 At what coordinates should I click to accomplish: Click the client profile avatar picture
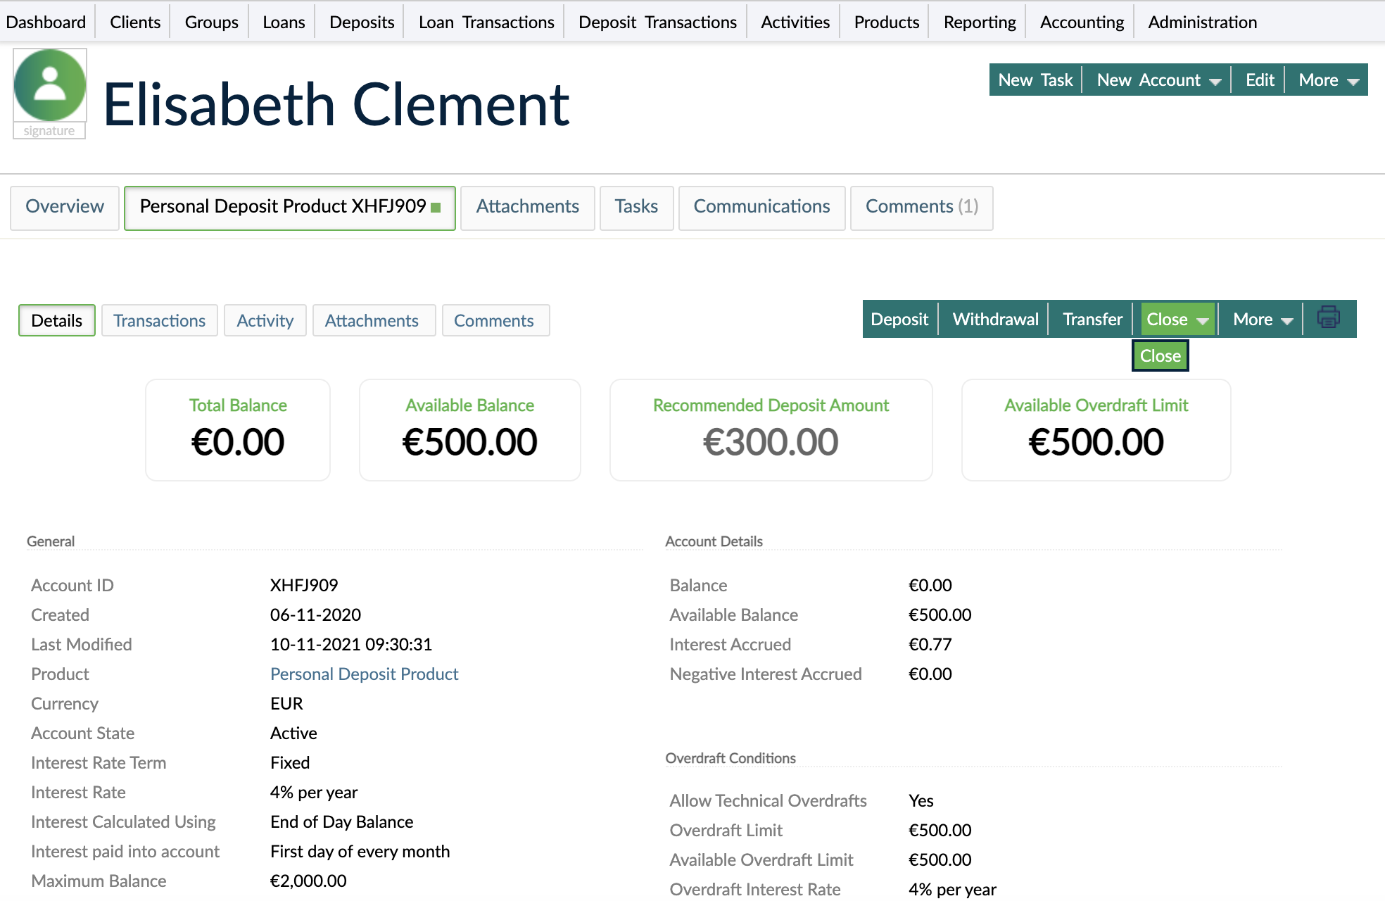pyautogui.click(x=50, y=86)
